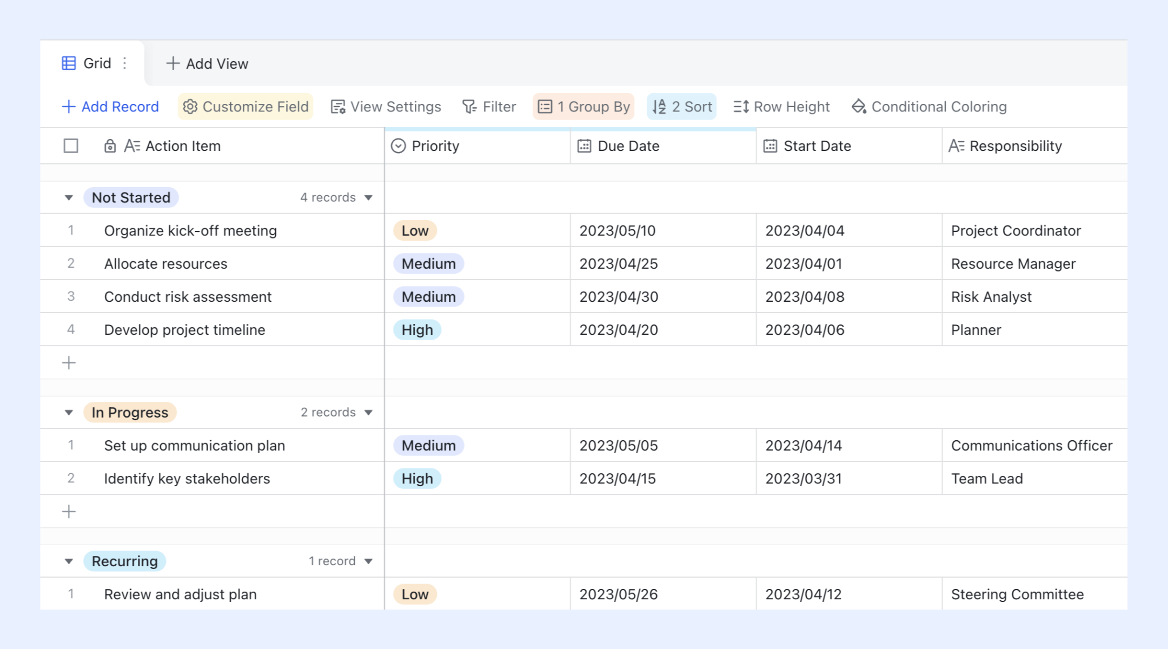The height and width of the screenshot is (649, 1168).
Task: Click the lock icon in Action Item header
Action: [x=110, y=146]
